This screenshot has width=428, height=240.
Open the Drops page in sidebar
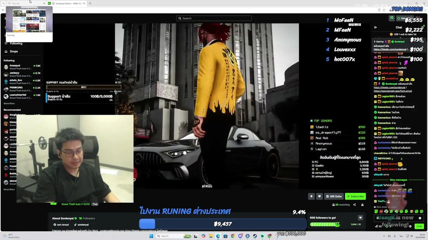point(14,51)
